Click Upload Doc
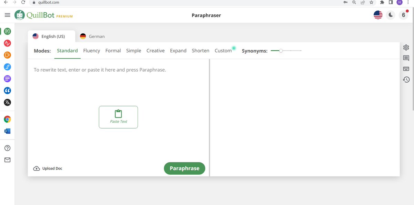414x205 pixels. coord(48,168)
